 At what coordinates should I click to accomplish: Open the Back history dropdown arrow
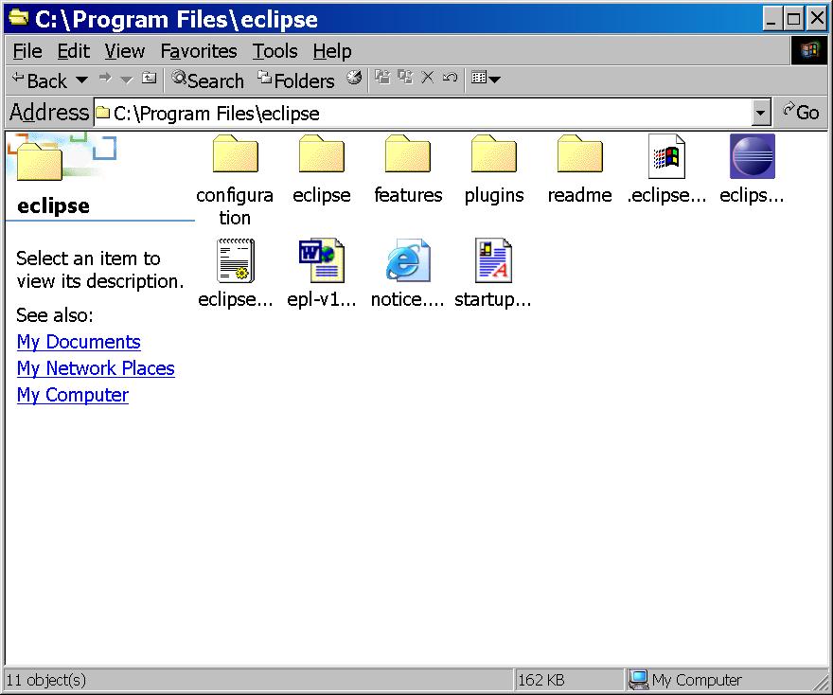coord(81,80)
